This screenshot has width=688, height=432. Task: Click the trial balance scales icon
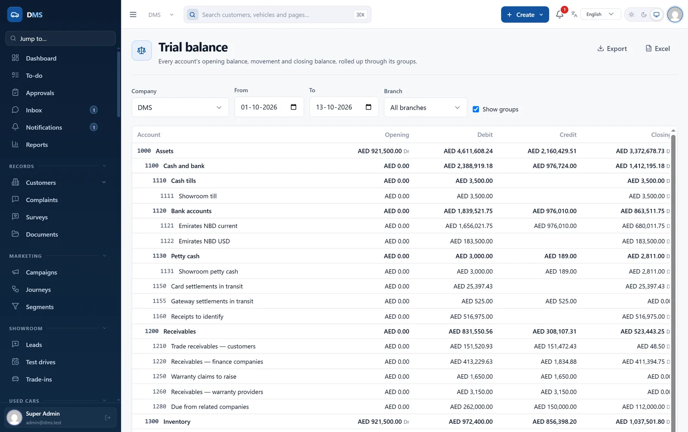[x=141, y=50]
